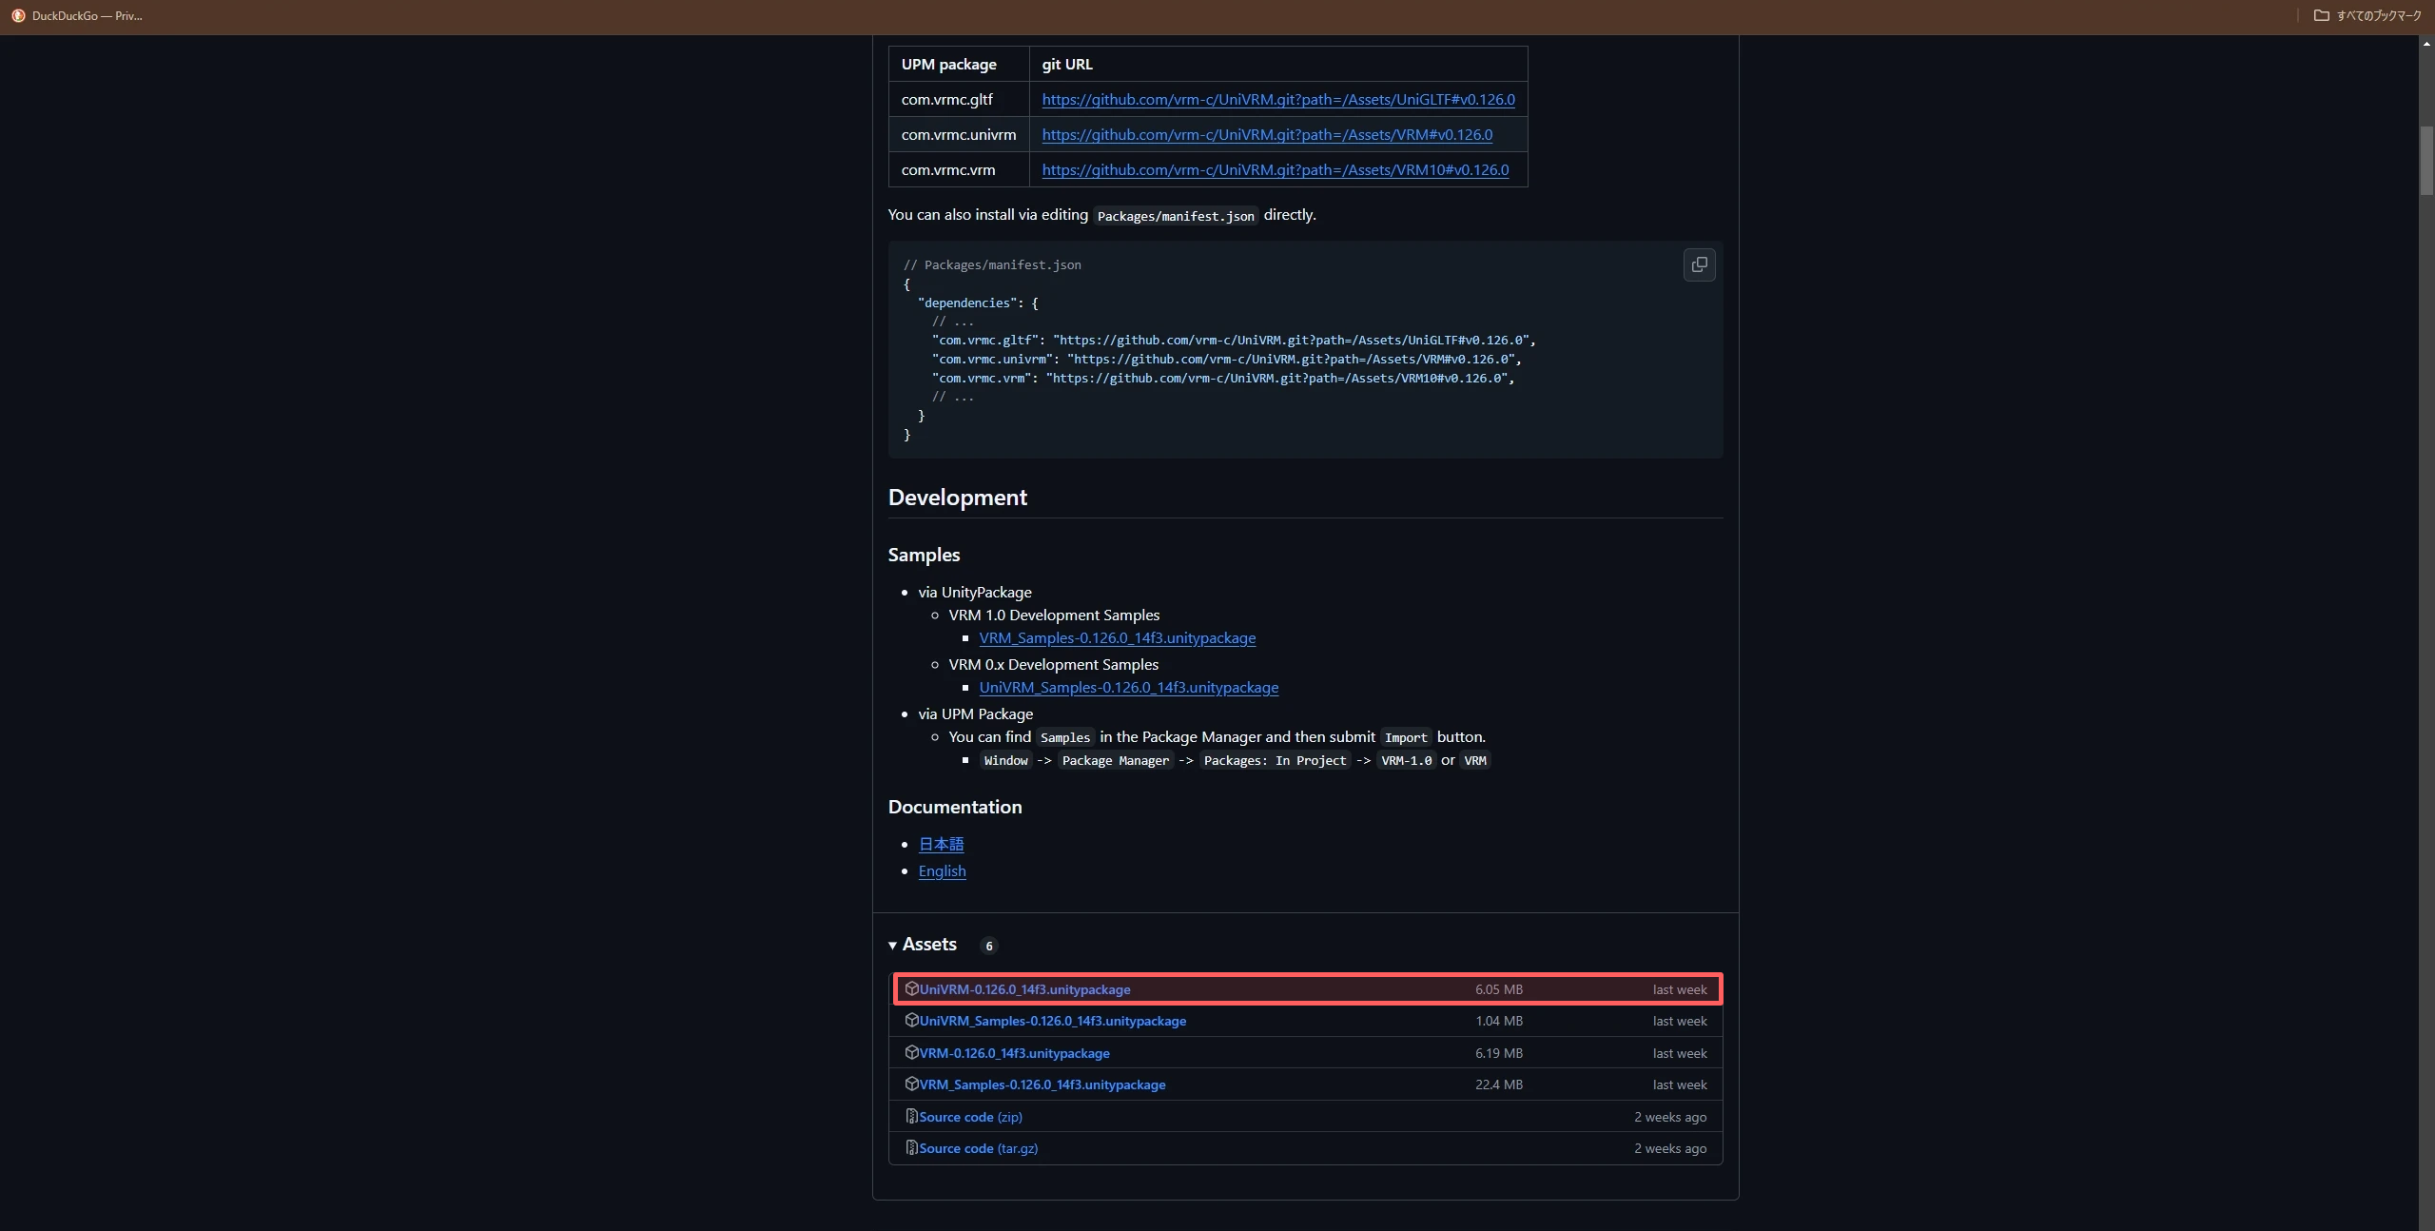
Task: Click the UniVRM_Samples-0.126.0_14f3.unitypackage icon
Action: pyautogui.click(x=908, y=1021)
